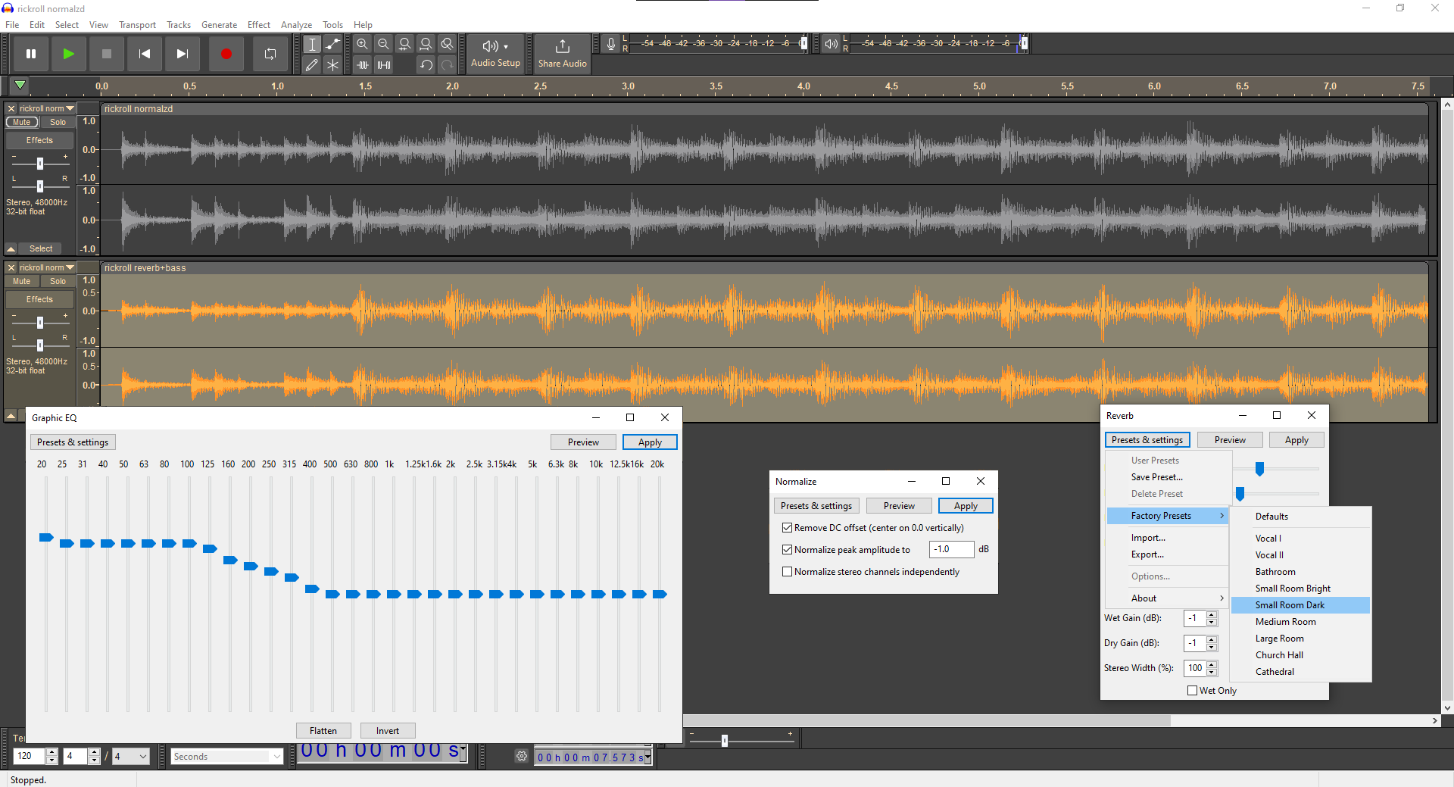This screenshot has width=1454, height=787.
Task: Open the Generate menu
Action: (219, 25)
